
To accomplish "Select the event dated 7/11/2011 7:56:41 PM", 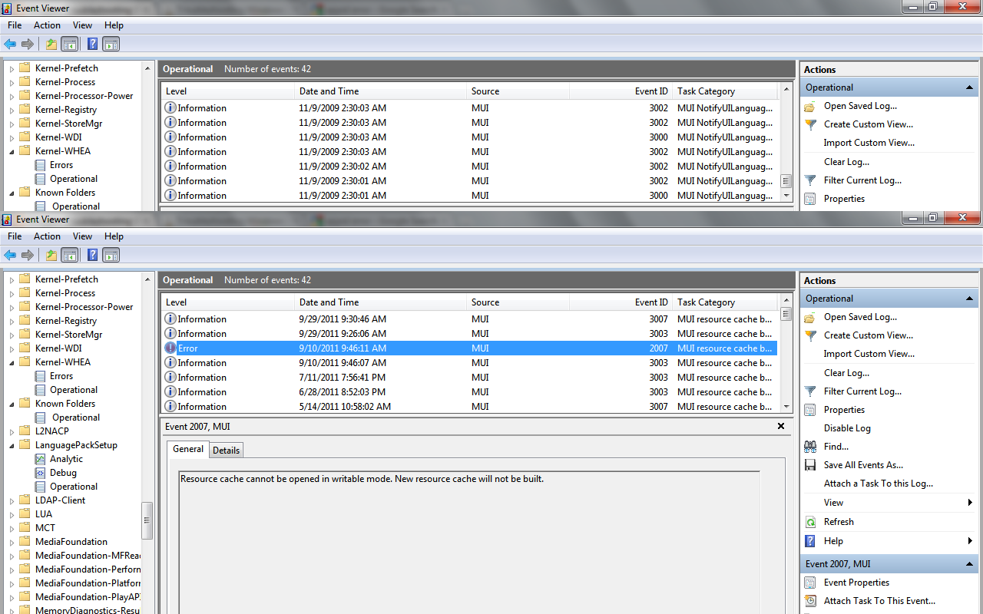I will [470, 378].
